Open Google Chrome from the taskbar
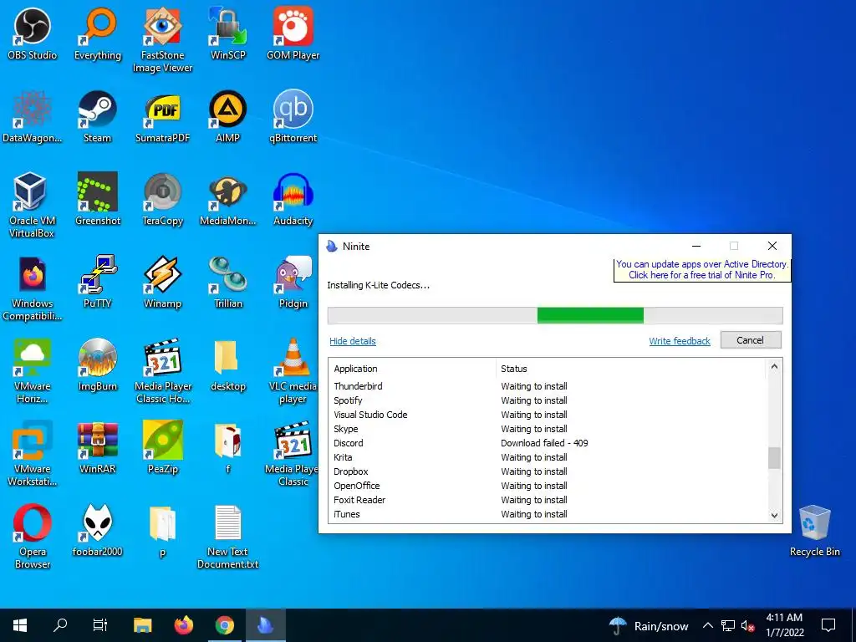The height and width of the screenshot is (642, 856). coord(224,625)
